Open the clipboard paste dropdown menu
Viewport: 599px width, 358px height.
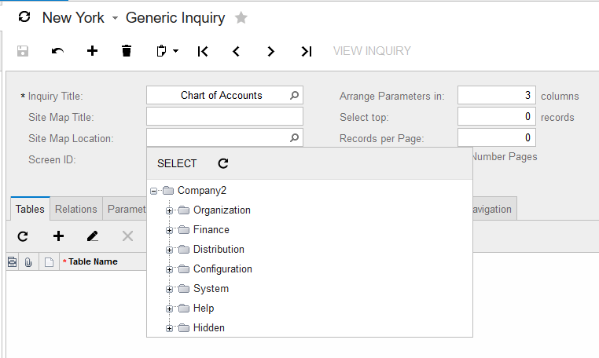175,51
